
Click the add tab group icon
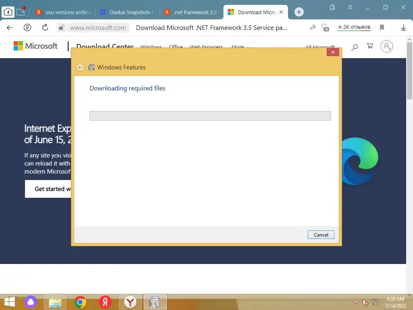coord(21,12)
